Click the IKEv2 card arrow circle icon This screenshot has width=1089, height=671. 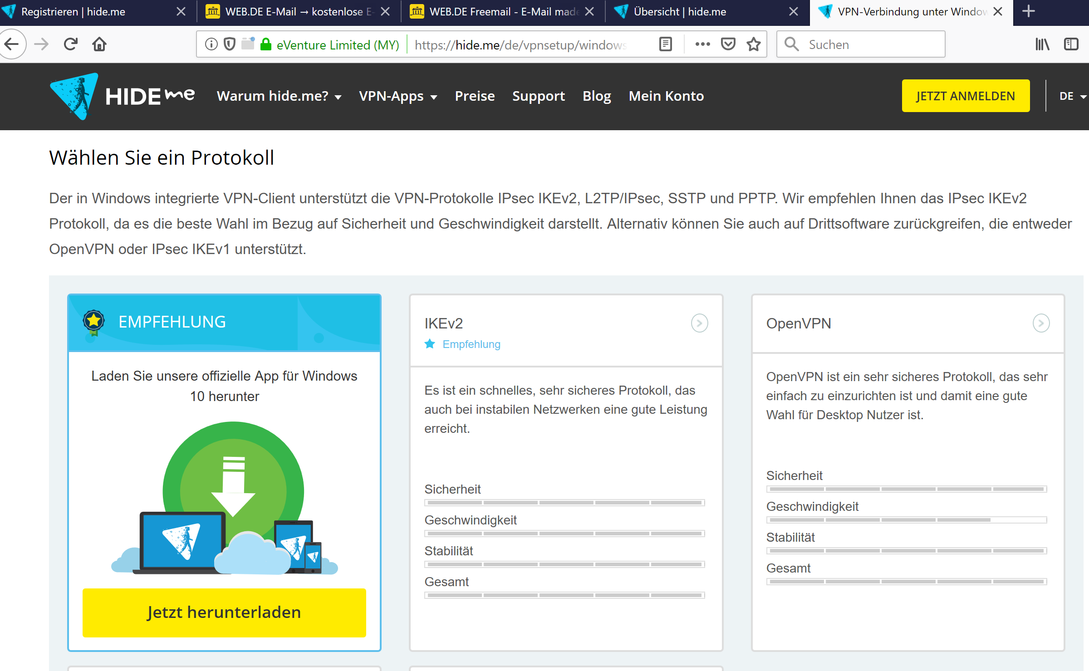tap(699, 323)
